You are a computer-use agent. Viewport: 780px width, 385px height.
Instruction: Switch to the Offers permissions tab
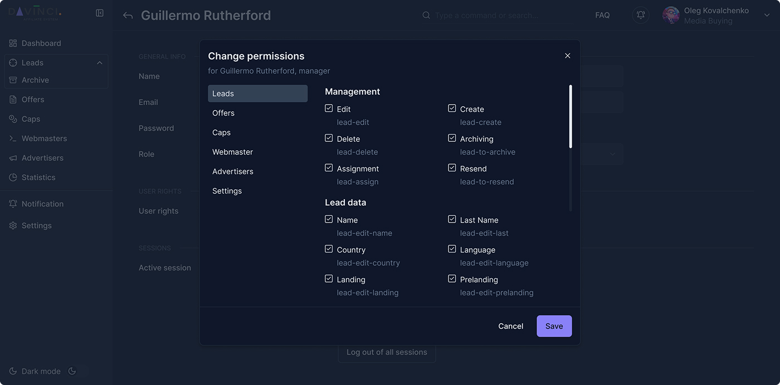[223, 113]
